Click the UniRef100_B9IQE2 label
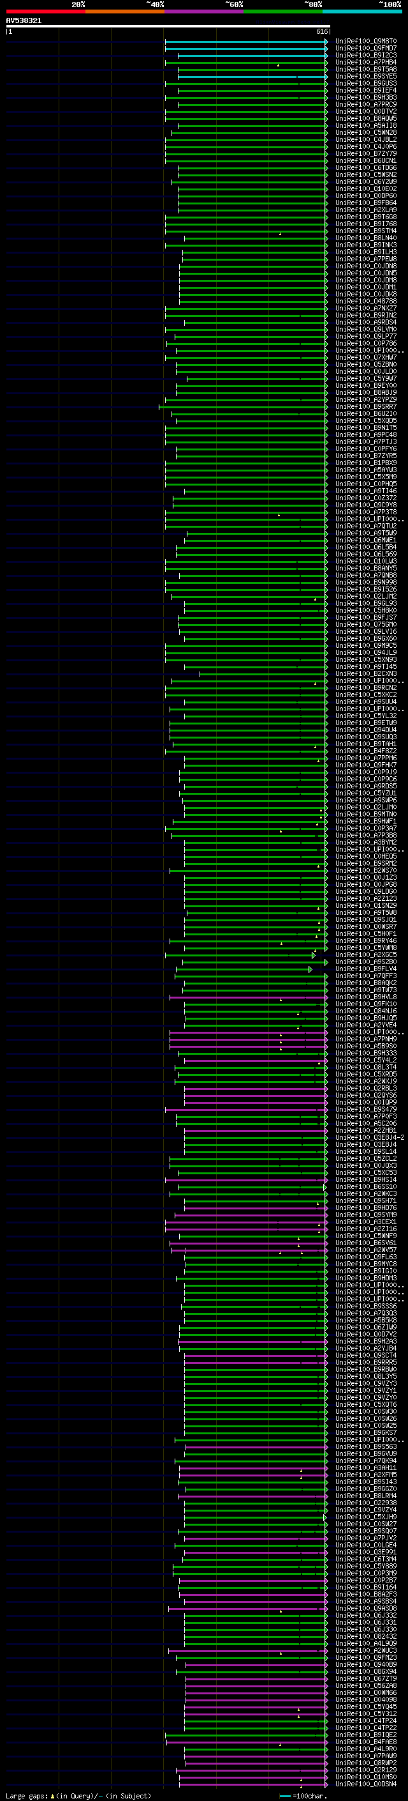 click(366, 1735)
